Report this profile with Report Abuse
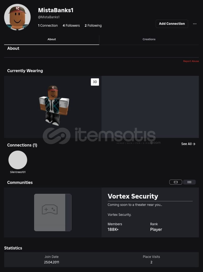This screenshot has height=272, width=203. click(191, 61)
